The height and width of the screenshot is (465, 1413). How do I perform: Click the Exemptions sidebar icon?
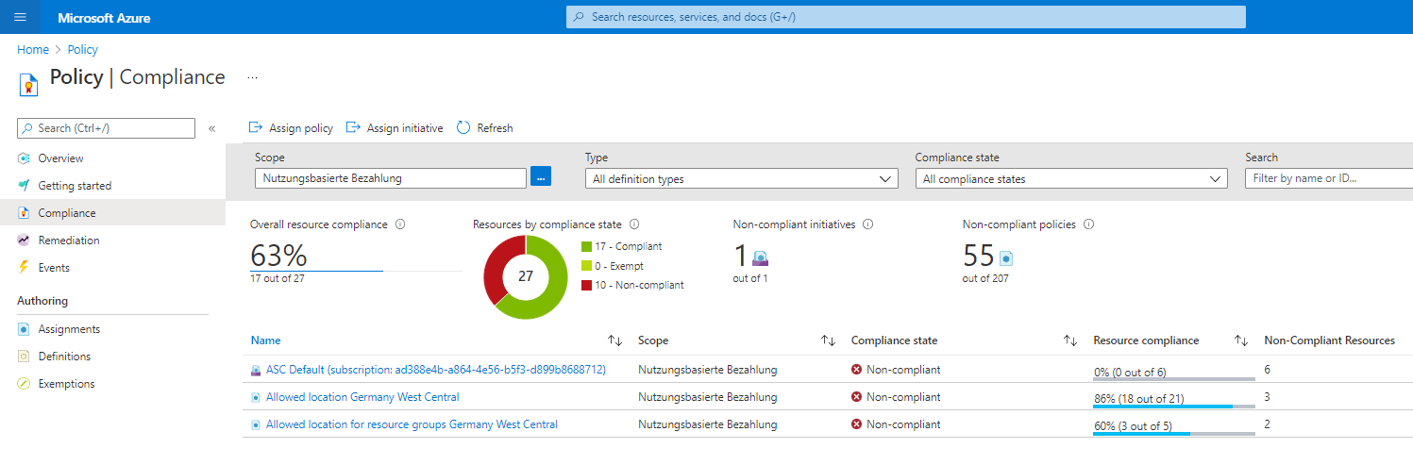pos(24,384)
